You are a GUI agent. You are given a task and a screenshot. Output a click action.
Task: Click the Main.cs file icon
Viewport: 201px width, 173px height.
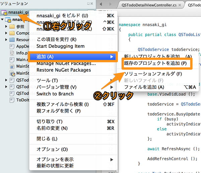[12, 60]
